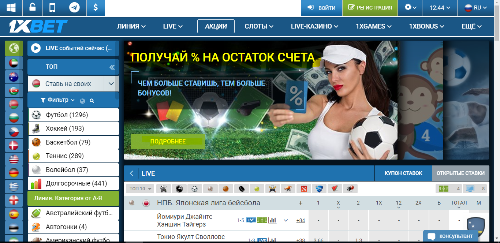500x243 pixels.
Task: Open the Dota 2 sport filter
Action: (305, 188)
